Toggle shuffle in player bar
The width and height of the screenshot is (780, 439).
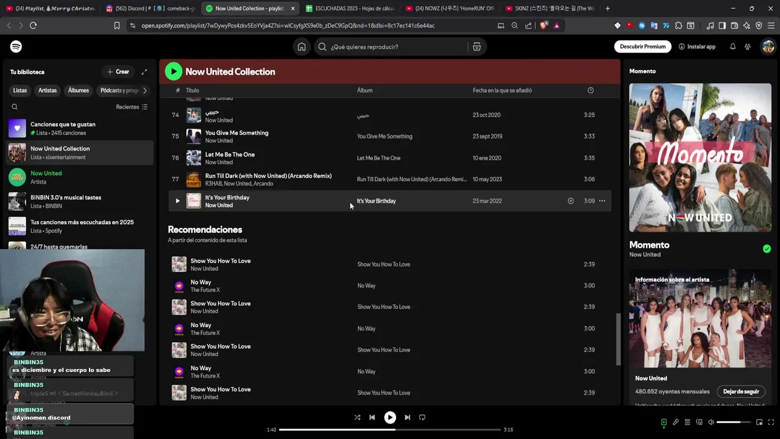click(357, 418)
